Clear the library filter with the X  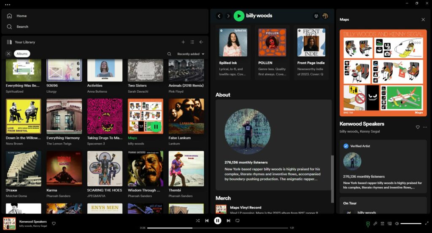(x=8, y=54)
